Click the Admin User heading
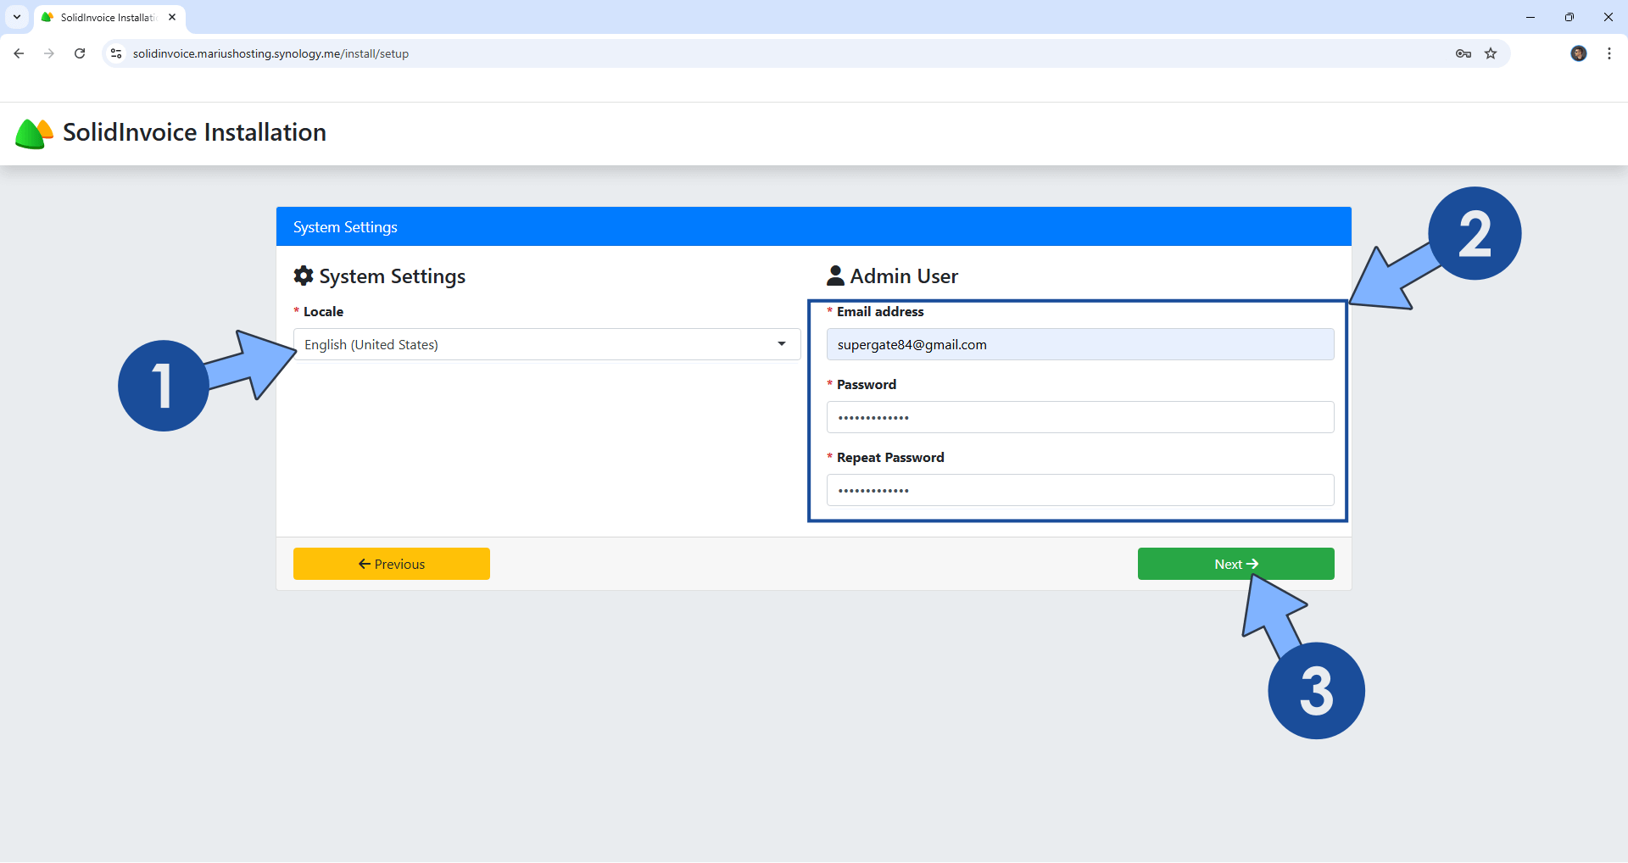 tap(904, 276)
